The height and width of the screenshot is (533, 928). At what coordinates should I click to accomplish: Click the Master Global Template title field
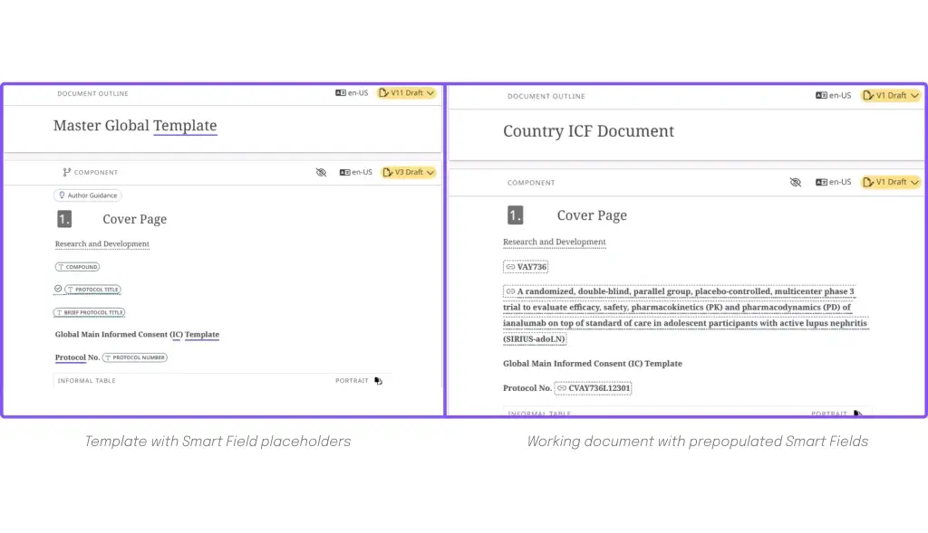(135, 126)
